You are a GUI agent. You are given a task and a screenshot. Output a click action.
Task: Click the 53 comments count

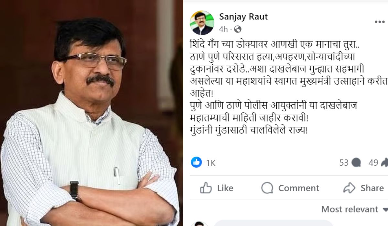[344, 163]
